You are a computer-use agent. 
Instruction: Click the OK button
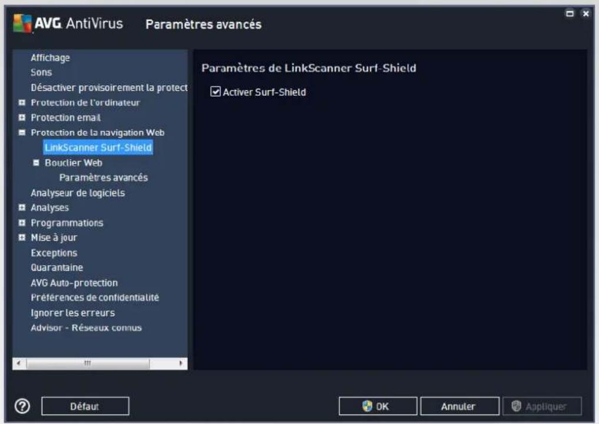[x=378, y=406]
